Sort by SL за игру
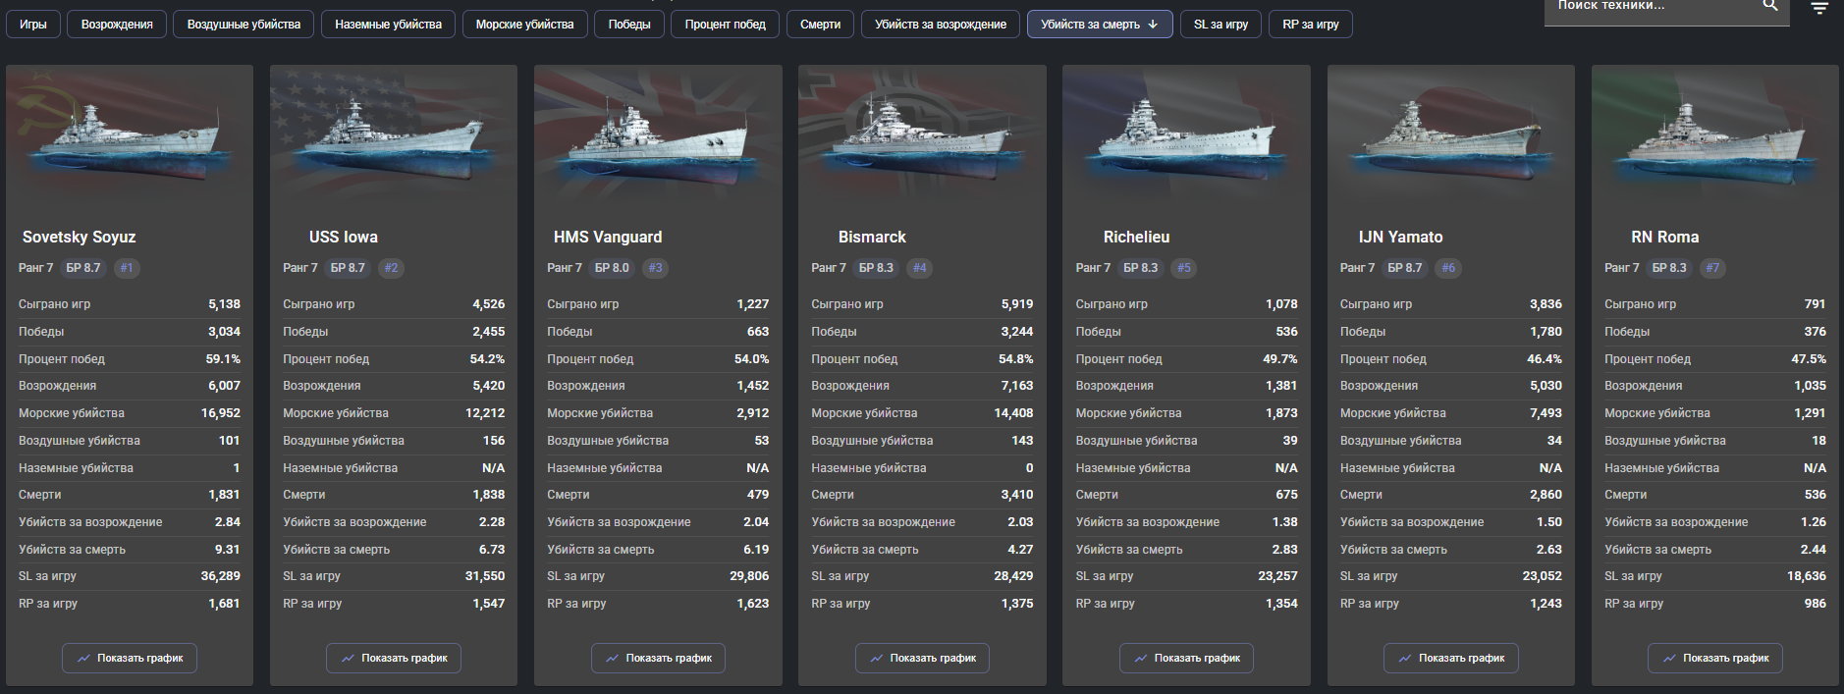The width and height of the screenshot is (1844, 694). (1220, 25)
